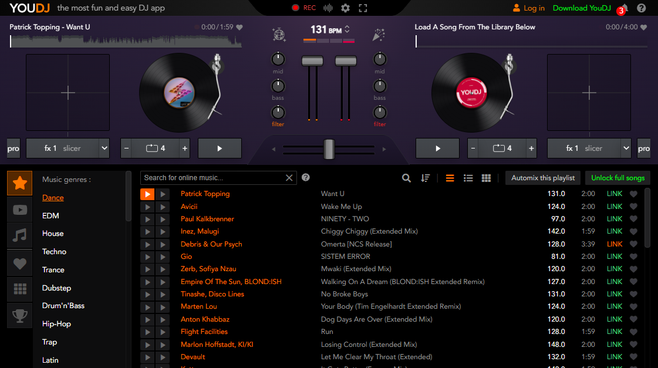
Task: Click Automix this playlist button
Action: pos(543,178)
